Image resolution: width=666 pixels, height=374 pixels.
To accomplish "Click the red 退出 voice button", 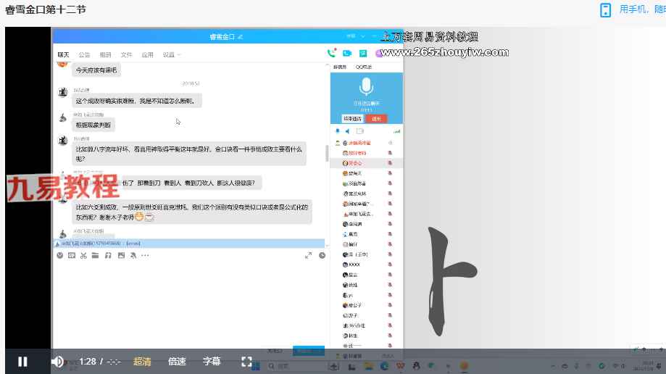I will point(375,119).
